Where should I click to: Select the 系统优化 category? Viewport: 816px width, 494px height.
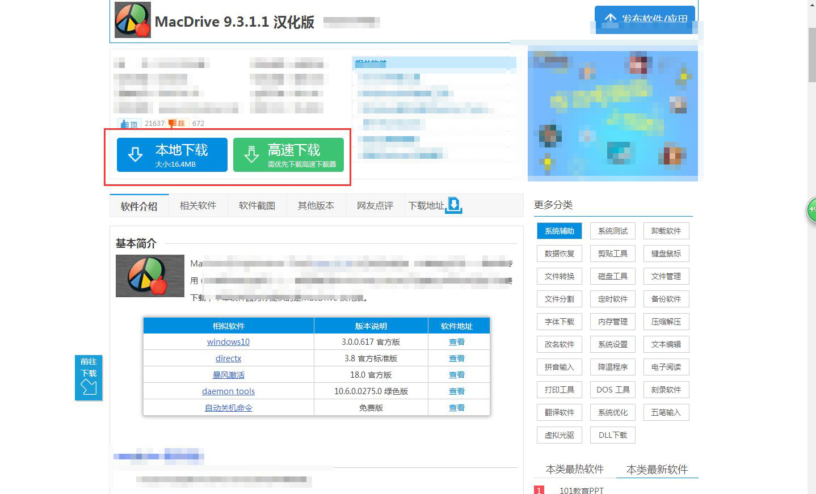point(613,412)
